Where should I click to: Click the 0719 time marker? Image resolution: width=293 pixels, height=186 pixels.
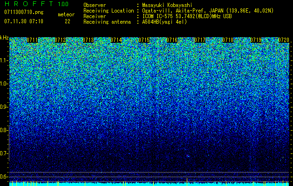click(x=256, y=40)
